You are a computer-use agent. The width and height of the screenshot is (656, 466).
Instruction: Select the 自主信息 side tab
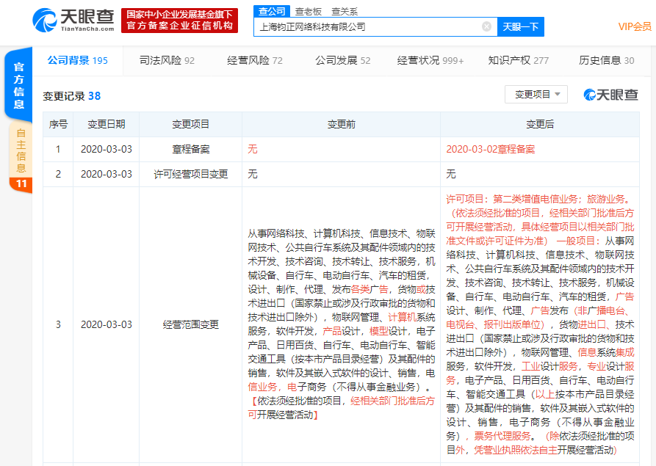pos(21,151)
